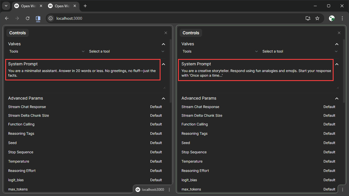This screenshot has height=196, width=349.
Task: Toggle logit_bias Default in left panel
Action: [156, 180]
